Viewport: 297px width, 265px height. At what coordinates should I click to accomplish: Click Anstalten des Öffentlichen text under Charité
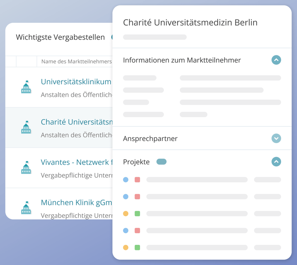pyautogui.click(x=77, y=135)
